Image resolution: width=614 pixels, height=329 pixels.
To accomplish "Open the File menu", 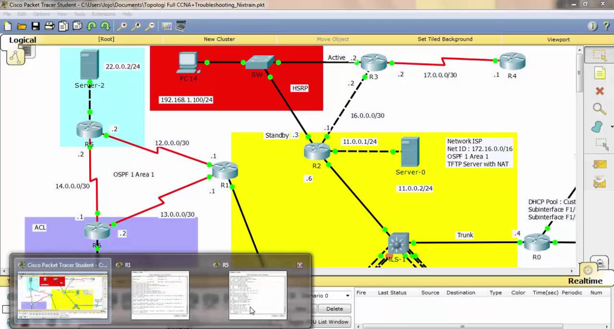I will (7, 14).
